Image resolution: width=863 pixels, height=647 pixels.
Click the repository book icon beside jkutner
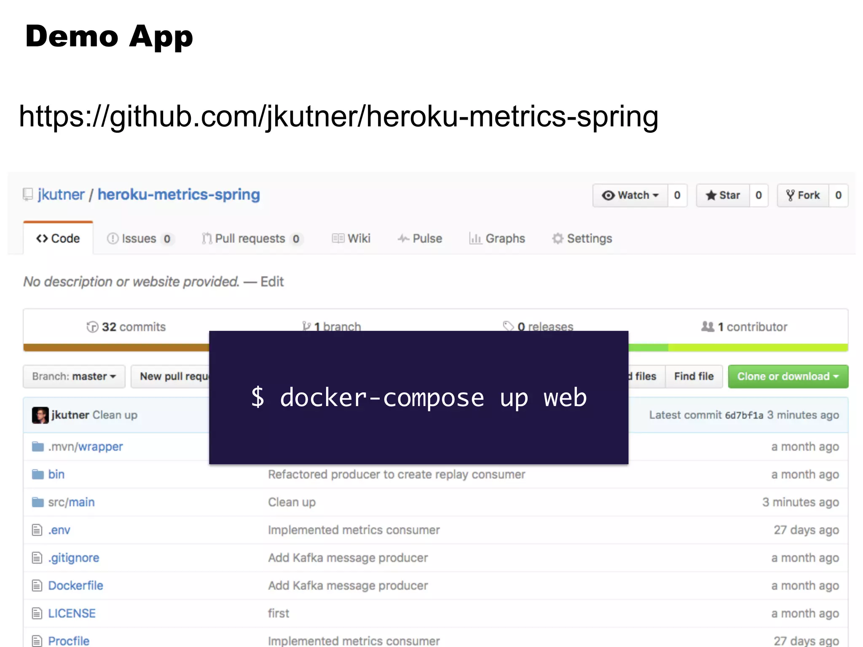28,195
